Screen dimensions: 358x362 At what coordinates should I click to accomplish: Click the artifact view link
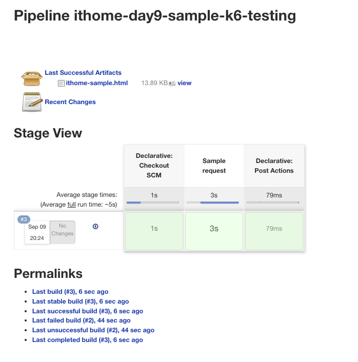coord(185,83)
